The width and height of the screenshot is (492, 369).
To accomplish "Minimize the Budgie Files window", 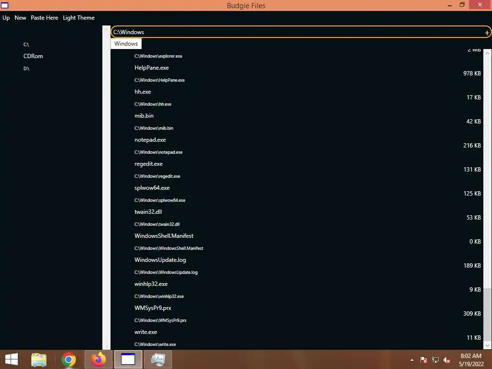I will pos(450,5).
